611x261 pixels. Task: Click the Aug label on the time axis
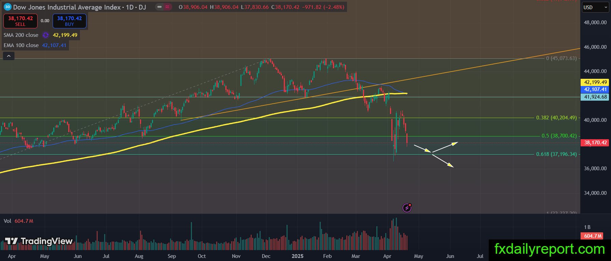click(139, 256)
